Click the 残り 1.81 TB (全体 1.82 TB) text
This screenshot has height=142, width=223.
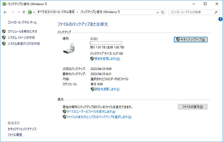point(107,47)
